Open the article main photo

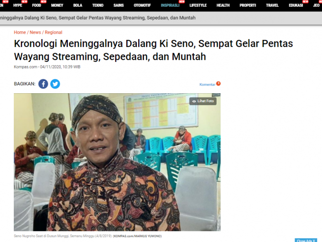pos(117,162)
